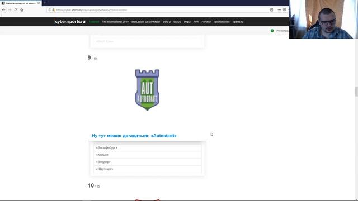
Task: Click the Pocket save icon in the address bar
Action: pyautogui.click(x=285, y=10)
